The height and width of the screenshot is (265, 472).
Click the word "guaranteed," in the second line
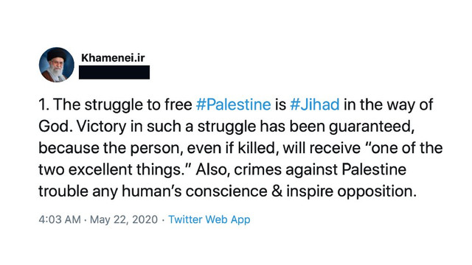372,127
